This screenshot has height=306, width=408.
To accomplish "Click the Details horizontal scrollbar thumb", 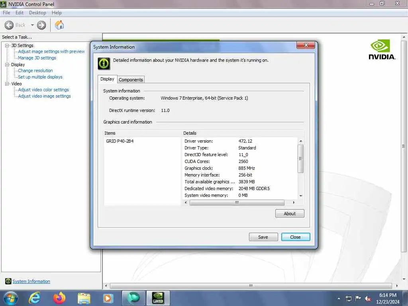I will tap(237, 202).
